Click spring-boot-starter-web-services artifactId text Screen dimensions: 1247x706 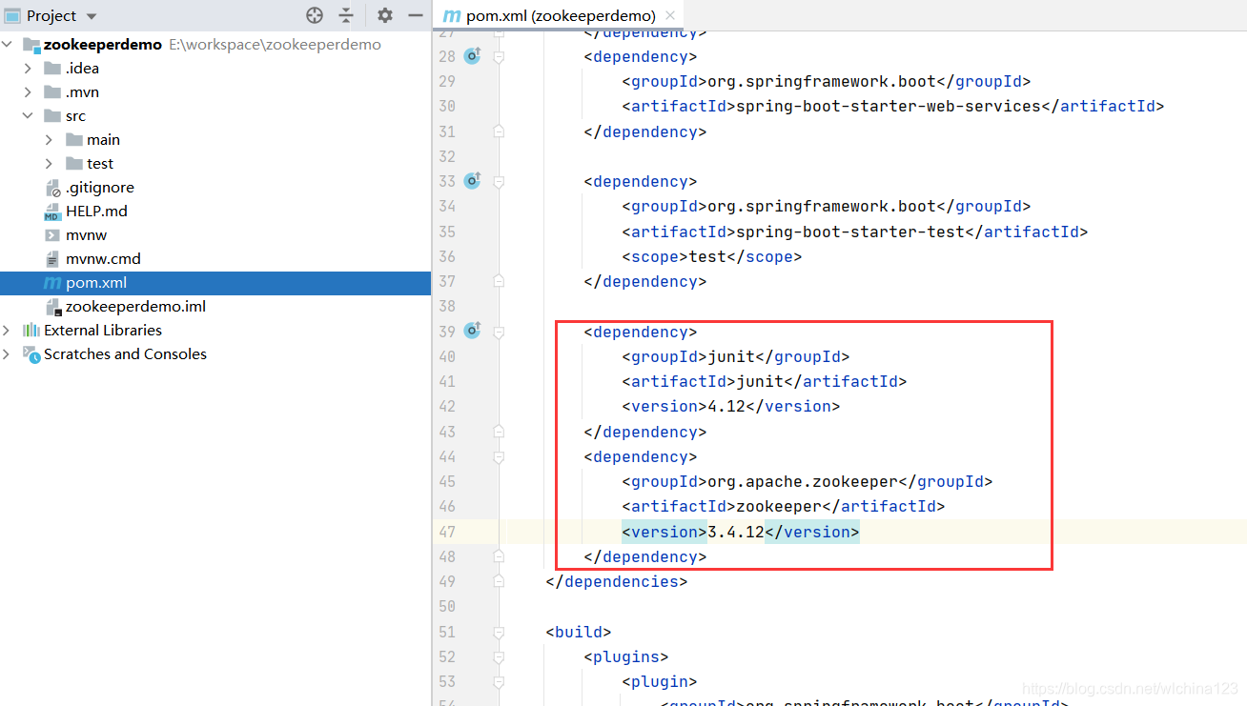coord(889,106)
